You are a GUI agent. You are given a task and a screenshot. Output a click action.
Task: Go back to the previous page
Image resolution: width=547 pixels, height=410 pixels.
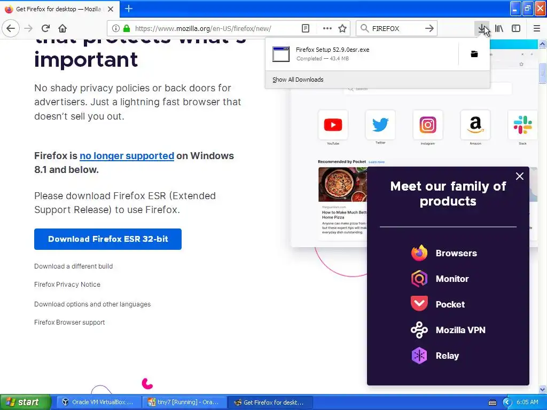(11, 28)
